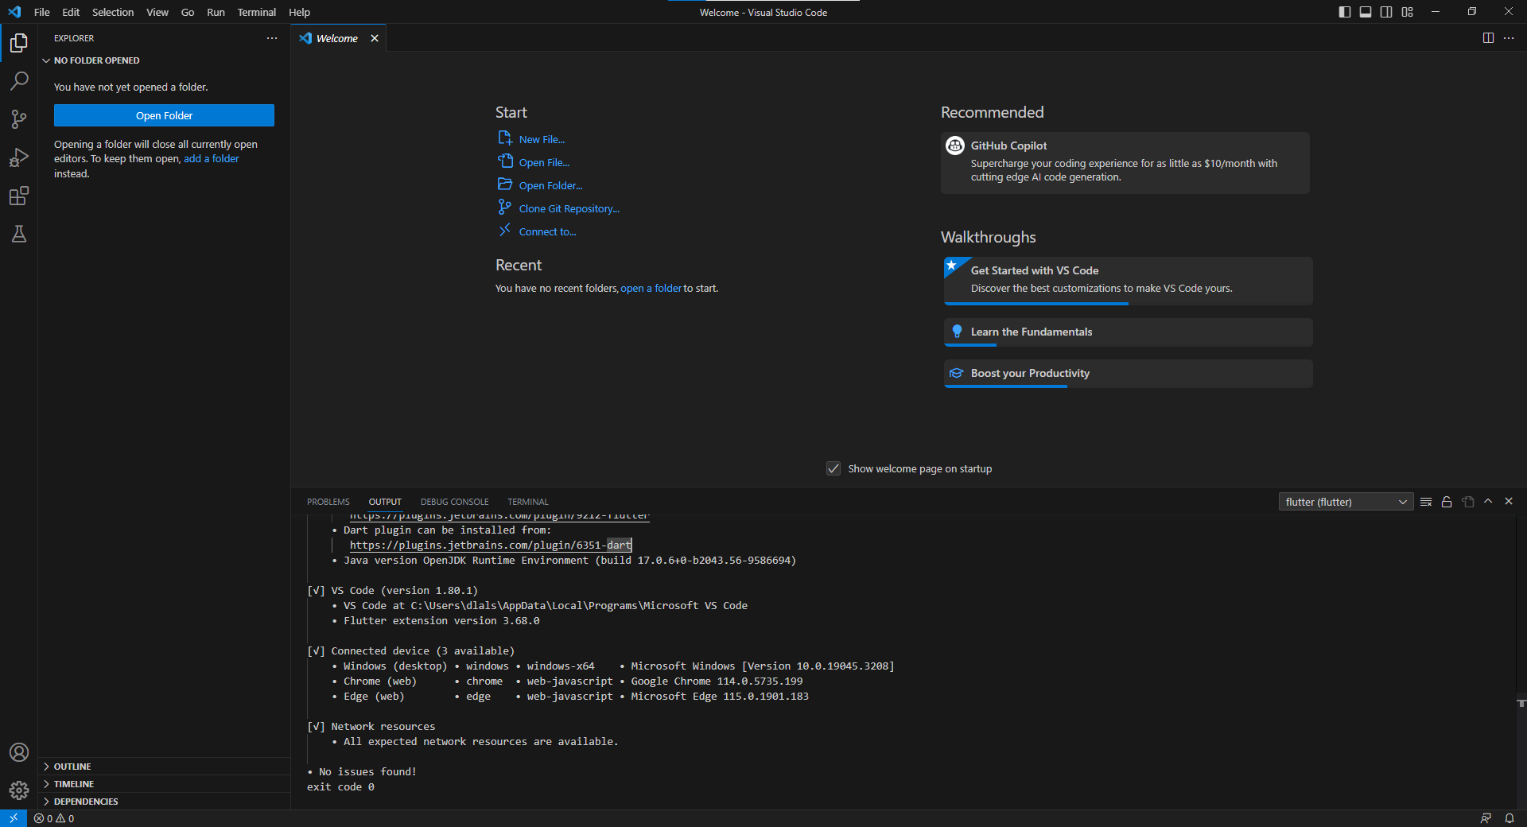The height and width of the screenshot is (827, 1527).
Task: Open the File menu
Action: [42, 12]
